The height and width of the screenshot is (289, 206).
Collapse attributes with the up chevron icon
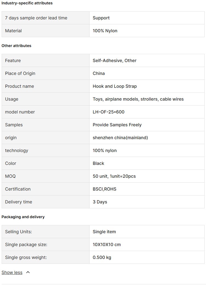pos(28,272)
